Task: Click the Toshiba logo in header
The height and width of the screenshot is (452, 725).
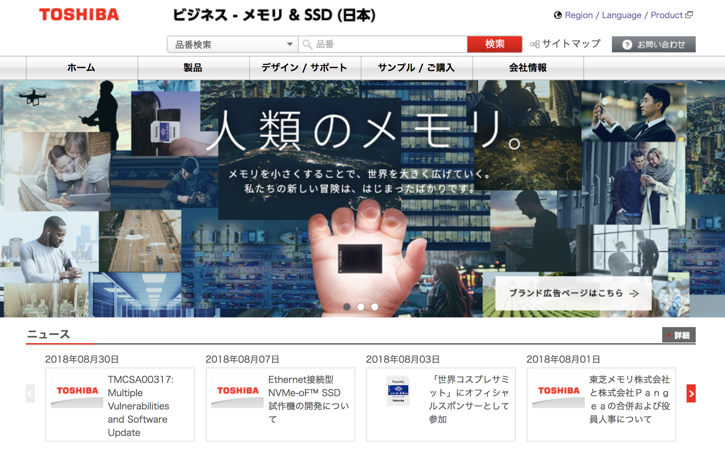Action: pos(79,15)
